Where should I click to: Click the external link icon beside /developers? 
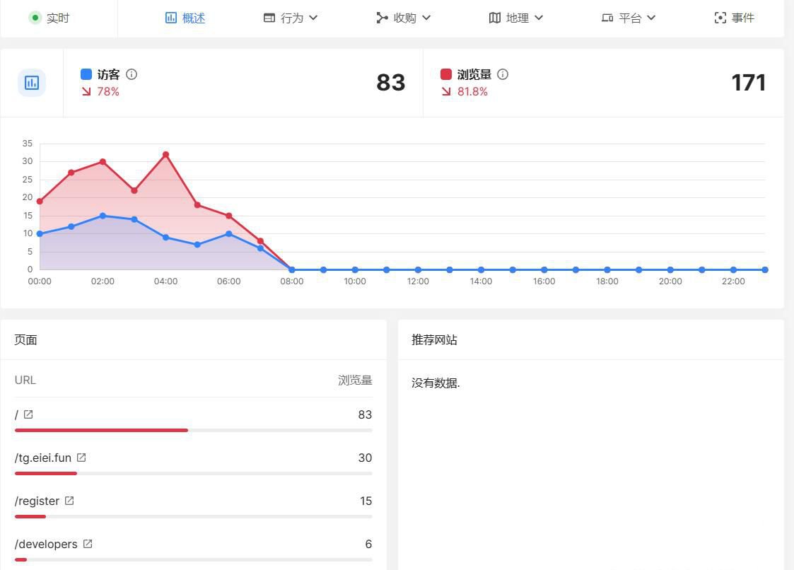click(87, 543)
